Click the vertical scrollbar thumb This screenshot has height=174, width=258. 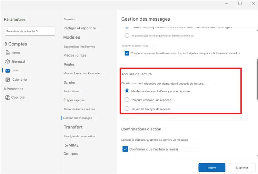click(x=257, y=79)
